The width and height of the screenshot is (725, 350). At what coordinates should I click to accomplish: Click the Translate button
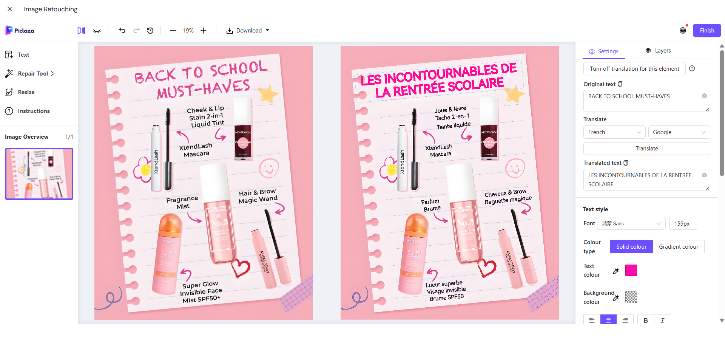(646, 149)
